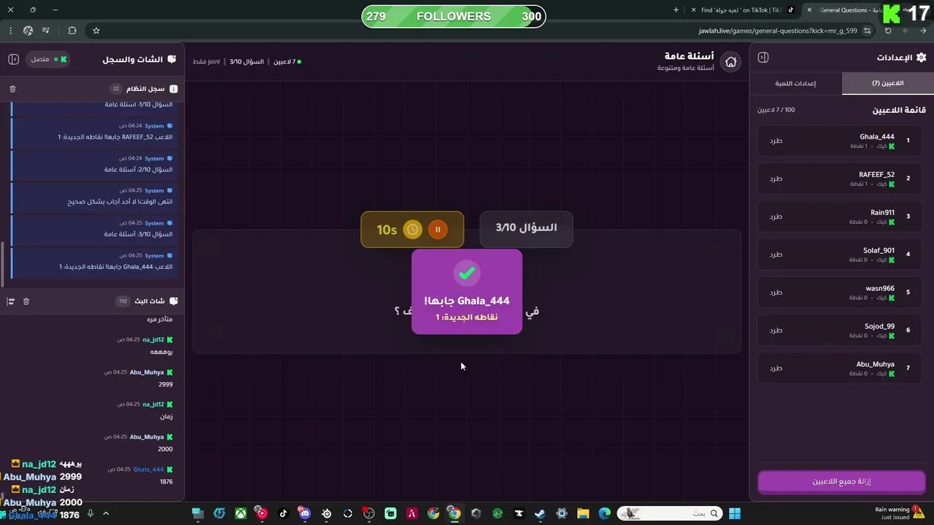Click the السؤال 3/10 question counter badge

click(526, 228)
